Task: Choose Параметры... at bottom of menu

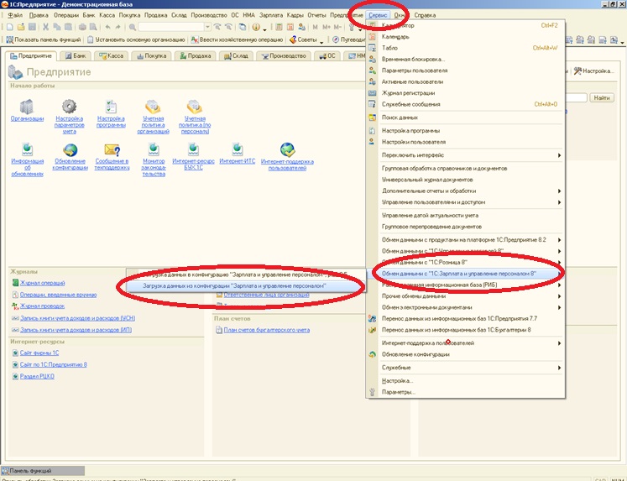Action: point(466,392)
